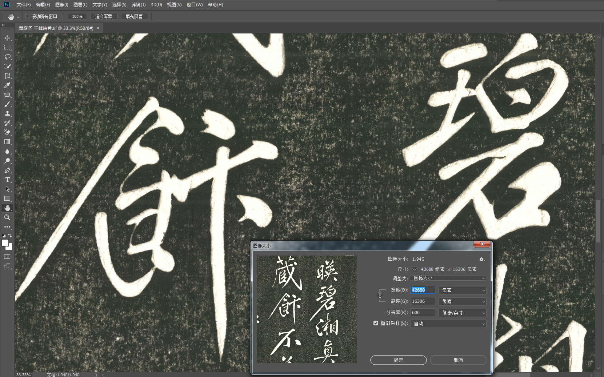Select the Blur tool
604x377 pixels.
click(x=7, y=151)
